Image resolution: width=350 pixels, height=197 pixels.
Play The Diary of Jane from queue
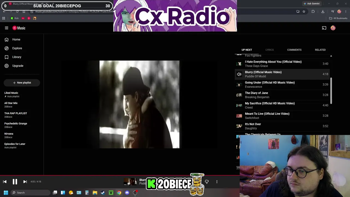(x=282, y=95)
